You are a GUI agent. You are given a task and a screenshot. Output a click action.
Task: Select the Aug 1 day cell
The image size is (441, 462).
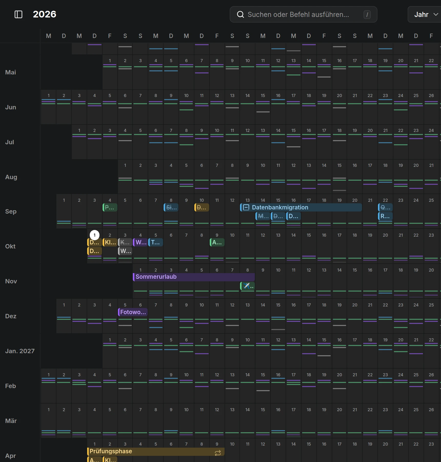coord(125,177)
